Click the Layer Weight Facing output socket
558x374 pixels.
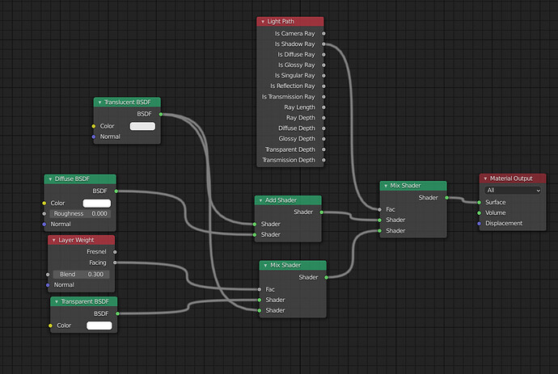coord(115,263)
